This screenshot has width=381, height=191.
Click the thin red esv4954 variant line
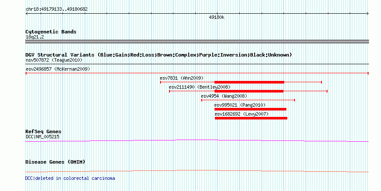pyautogui.click(x=248, y=100)
